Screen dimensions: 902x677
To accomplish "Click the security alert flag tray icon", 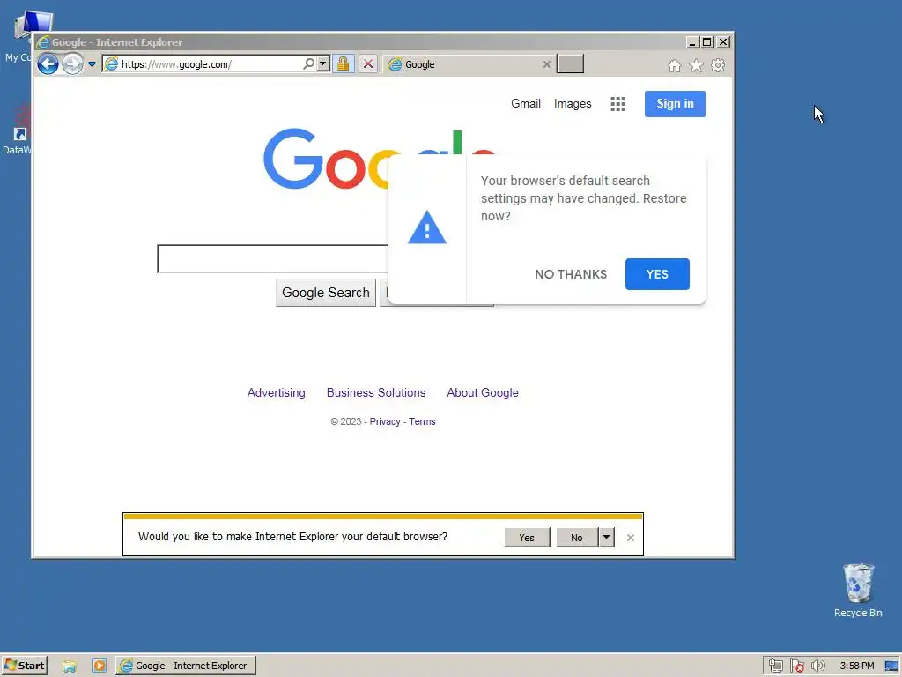I will [796, 666].
